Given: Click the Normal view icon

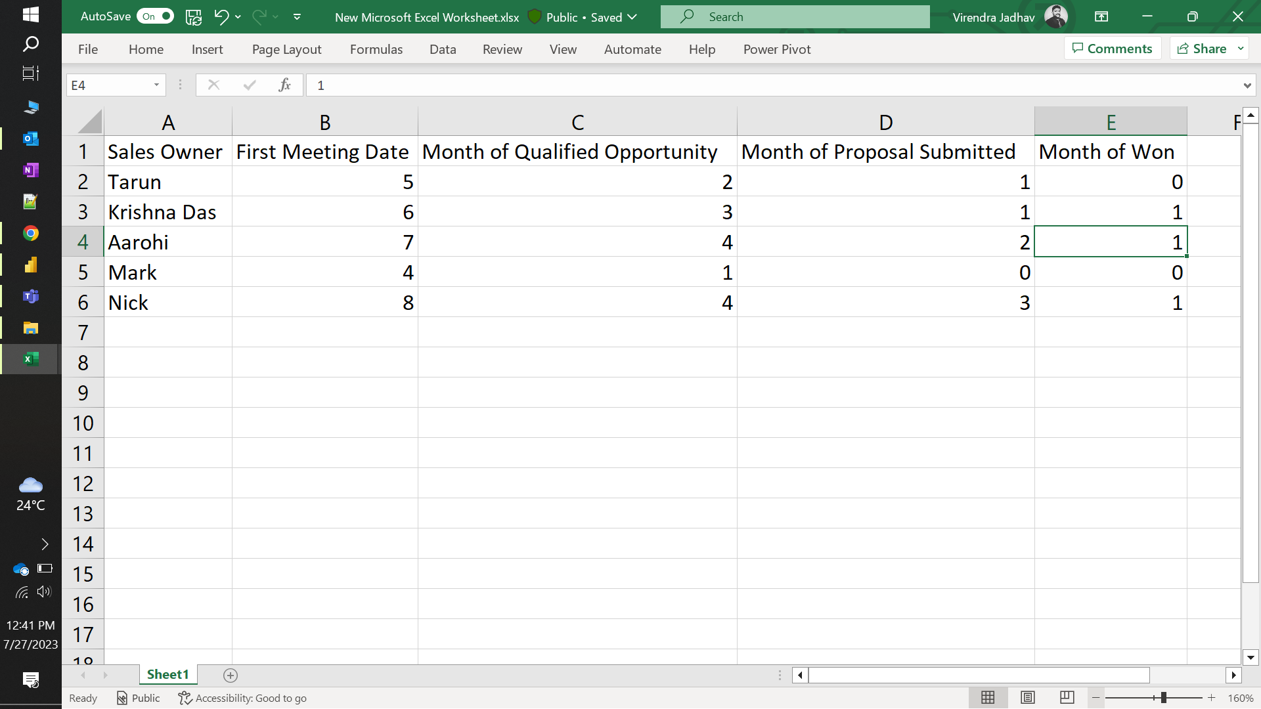Looking at the screenshot, I should click(x=988, y=698).
